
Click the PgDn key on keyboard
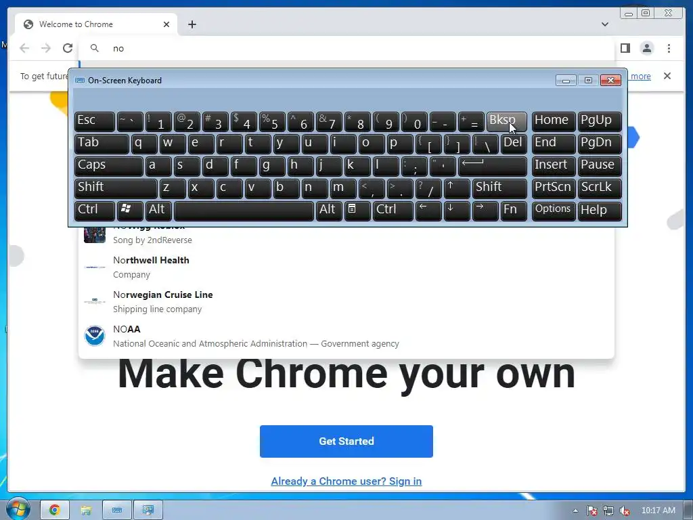pyautogui.click(x=600, y=144)
